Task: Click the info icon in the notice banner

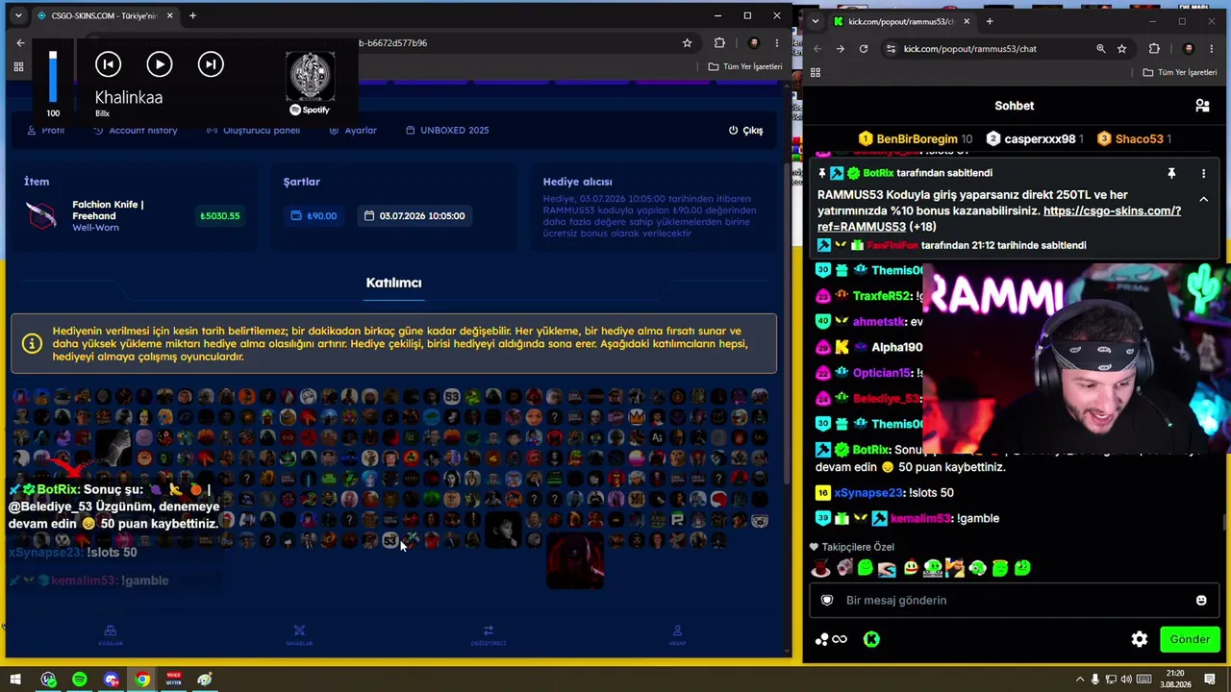Action: coord(32,343)
